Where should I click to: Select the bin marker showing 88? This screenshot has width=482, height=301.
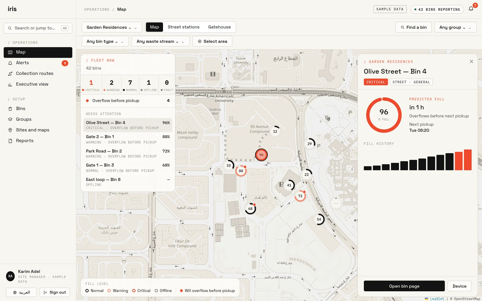coord(241,171)
